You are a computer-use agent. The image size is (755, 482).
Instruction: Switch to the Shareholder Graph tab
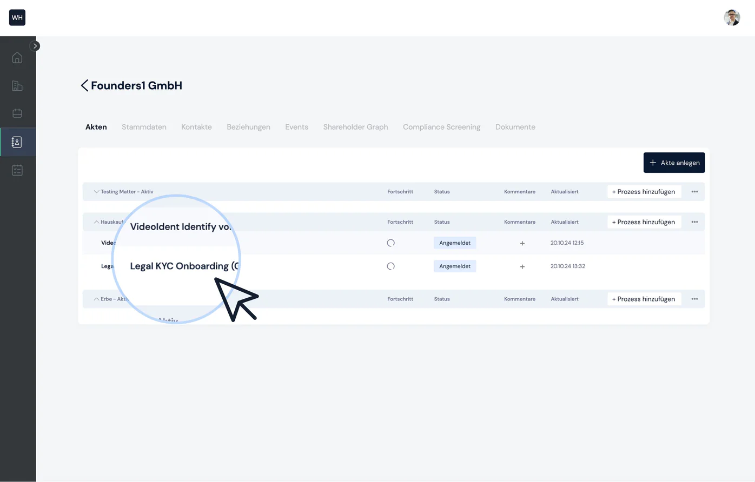[x=355, y=127]
